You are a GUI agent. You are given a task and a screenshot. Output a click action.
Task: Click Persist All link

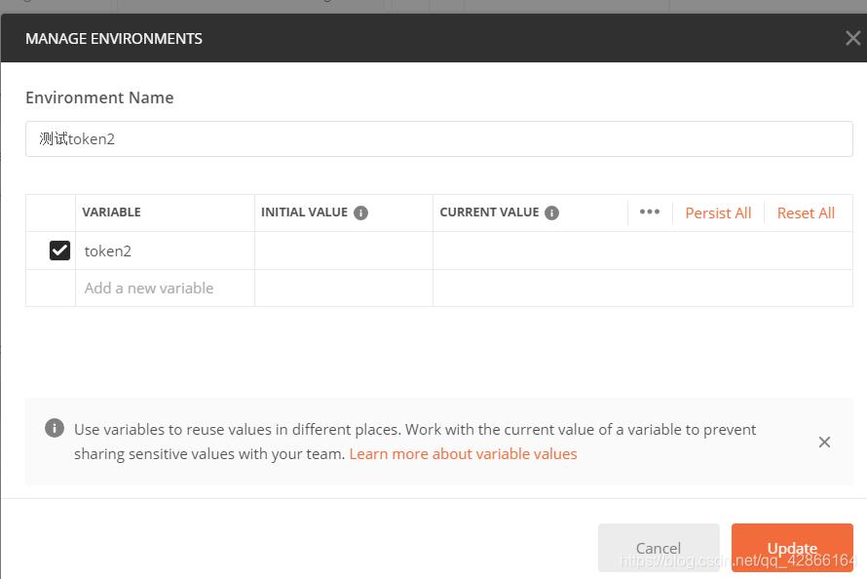[x=718, y=212]
